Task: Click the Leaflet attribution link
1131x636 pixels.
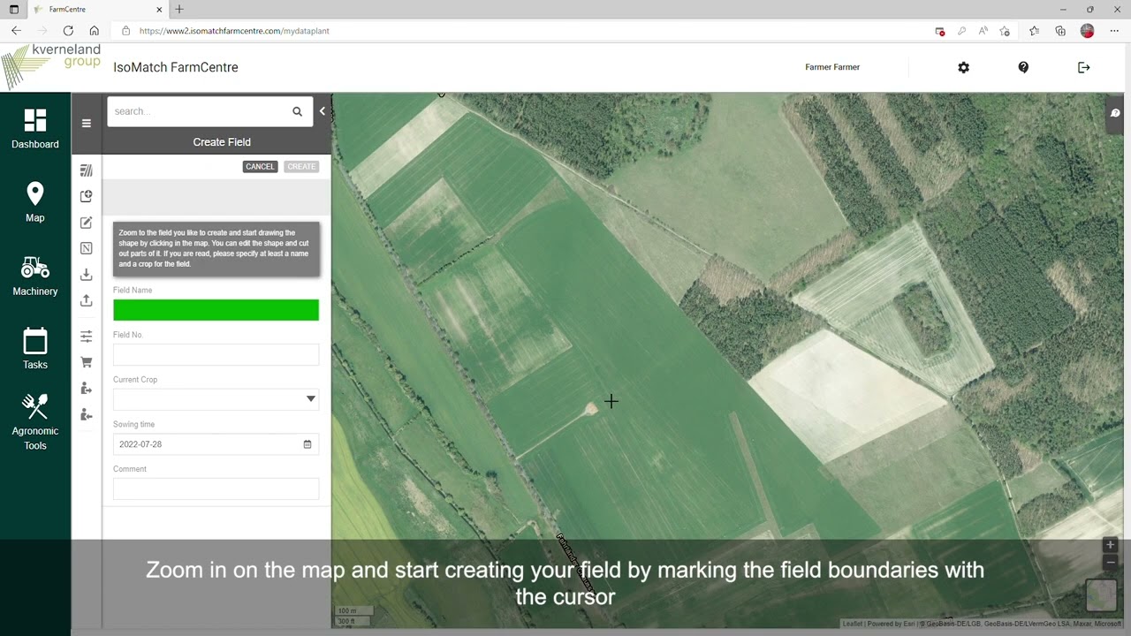Action: coord(852,624)
